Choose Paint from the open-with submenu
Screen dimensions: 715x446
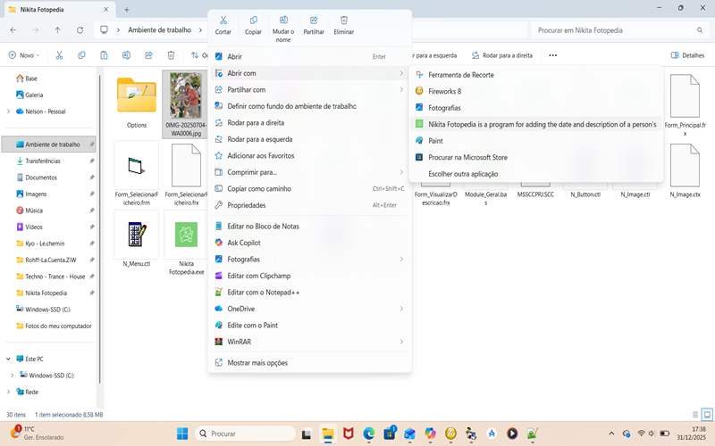click(435, 141)
